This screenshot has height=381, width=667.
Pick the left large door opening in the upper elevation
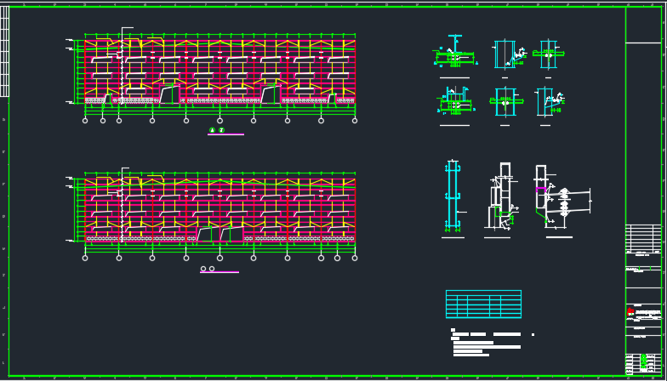pos(170,94)
